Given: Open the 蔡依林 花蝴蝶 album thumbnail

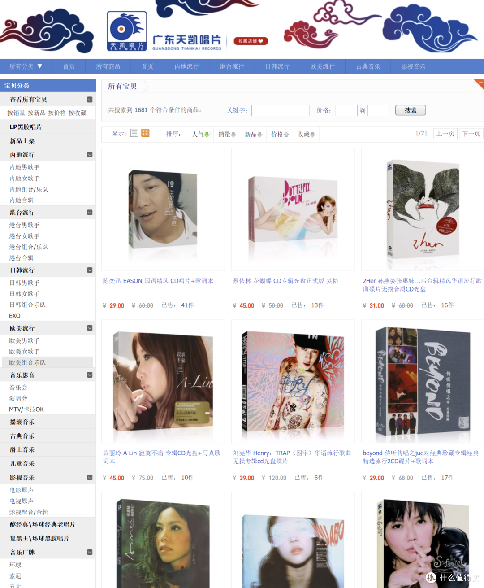Looking at the screenshot, I should coord(293,209).
